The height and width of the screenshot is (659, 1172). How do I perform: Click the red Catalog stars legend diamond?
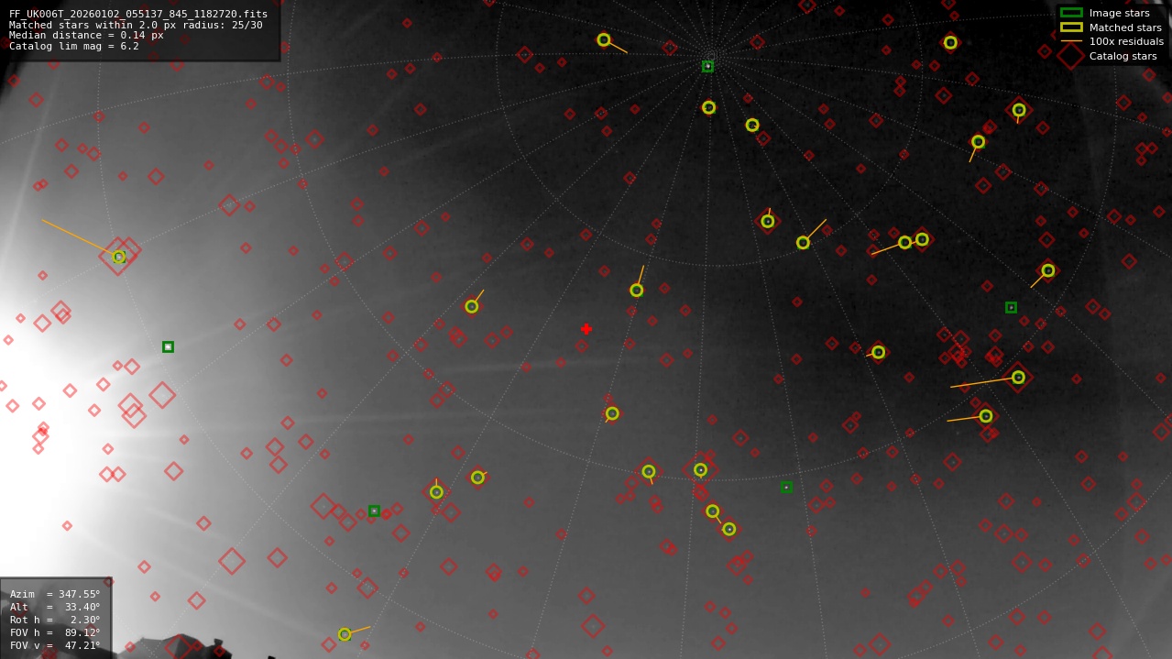(x=1071, y=56)
